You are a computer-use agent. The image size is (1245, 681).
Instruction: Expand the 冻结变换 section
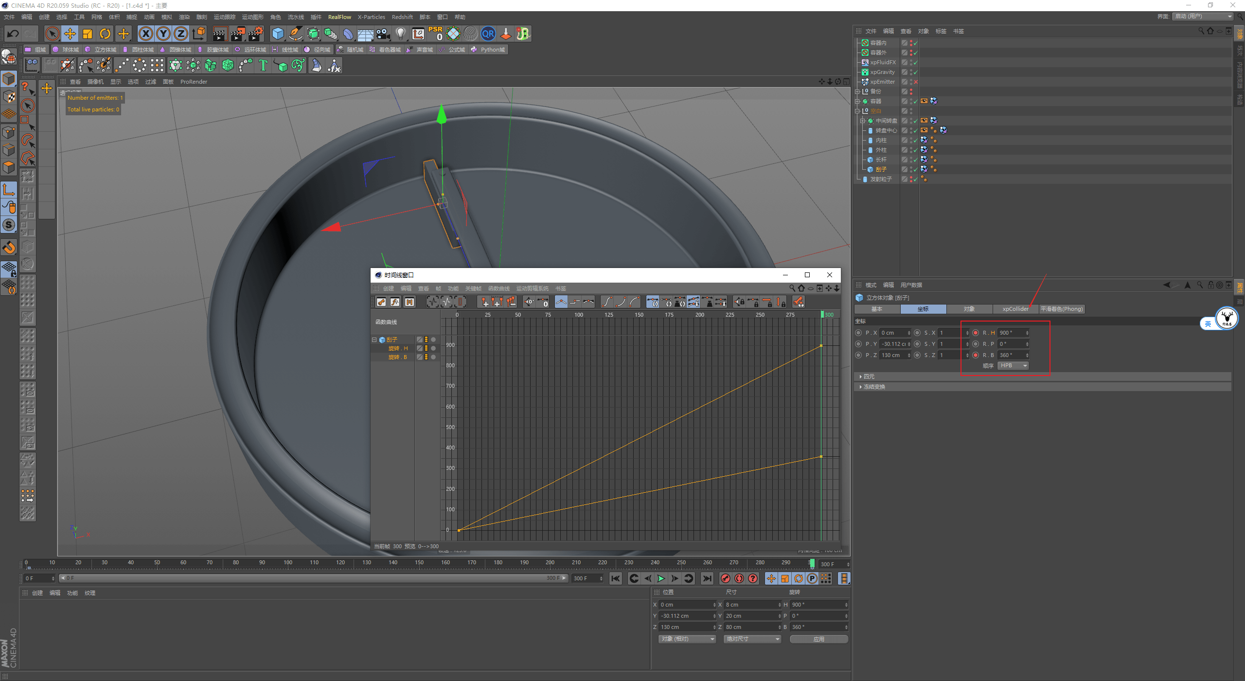tap(874, 387)
